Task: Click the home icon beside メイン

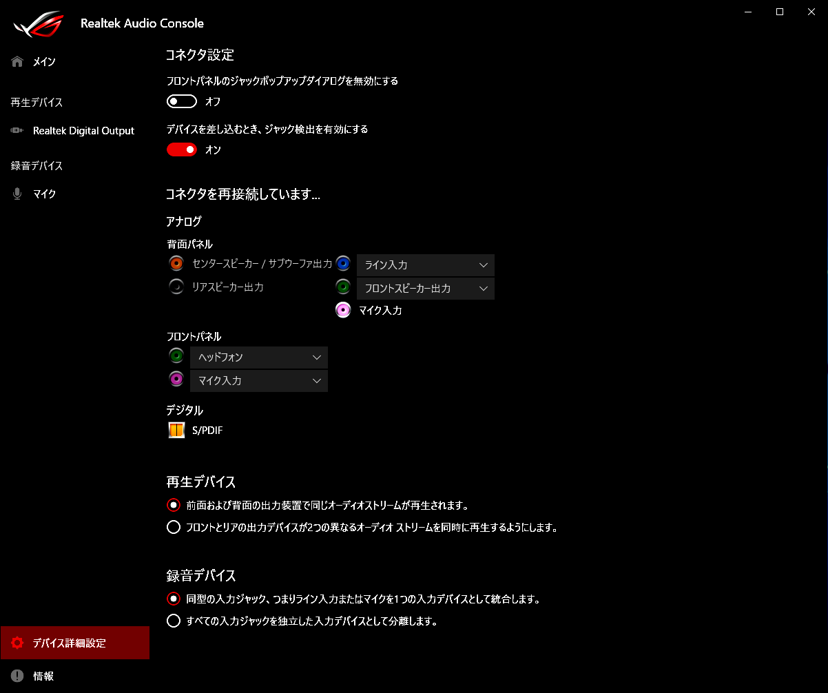Action: click(17, 62)
